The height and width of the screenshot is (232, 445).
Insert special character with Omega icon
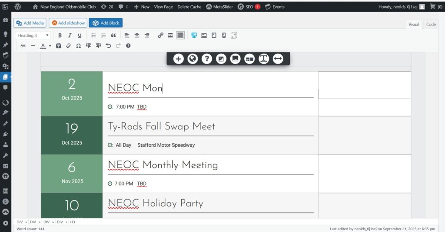click(x=78, y=45)
